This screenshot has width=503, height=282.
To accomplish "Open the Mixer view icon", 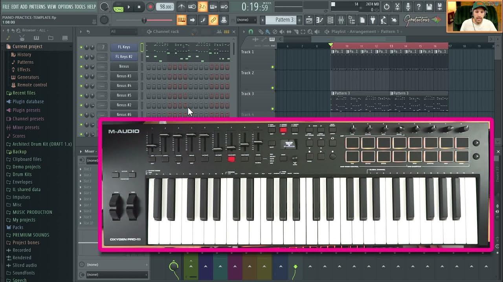I will click(x=341, y=20).
